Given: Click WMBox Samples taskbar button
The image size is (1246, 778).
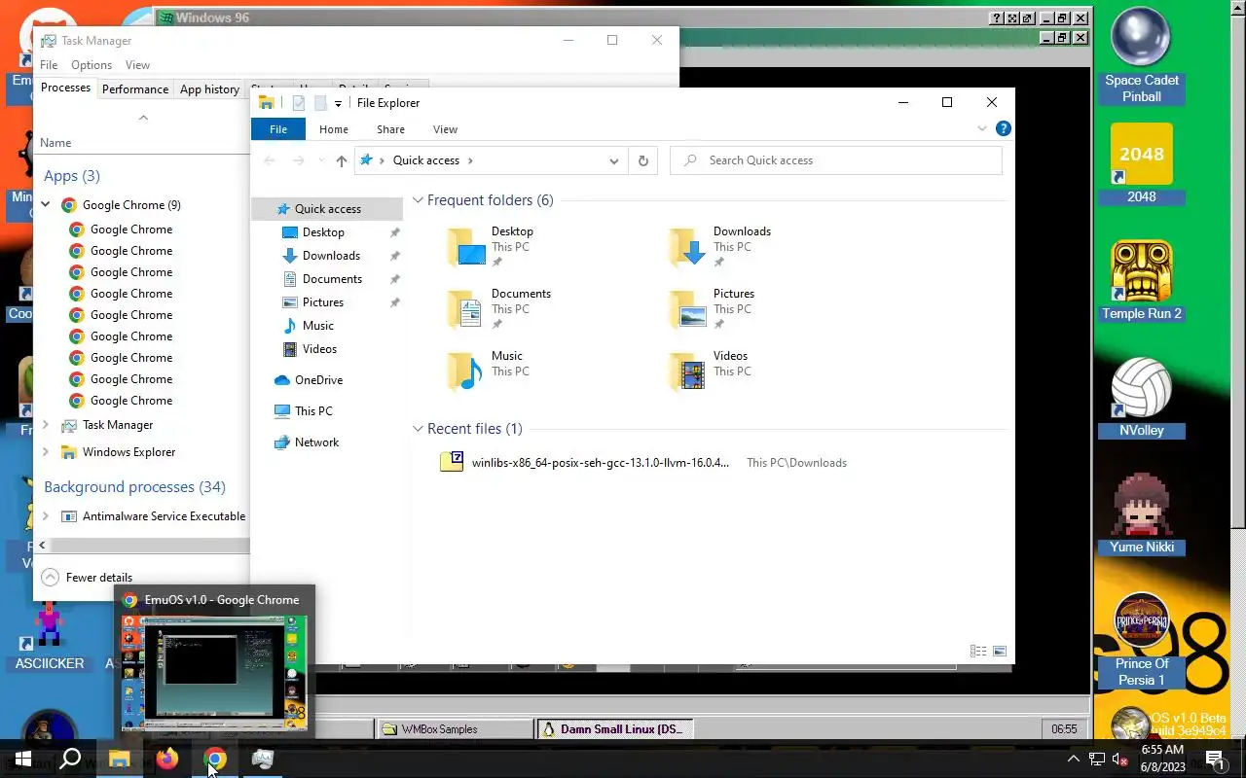Looking at the screenshot, I should pos(454,729).
